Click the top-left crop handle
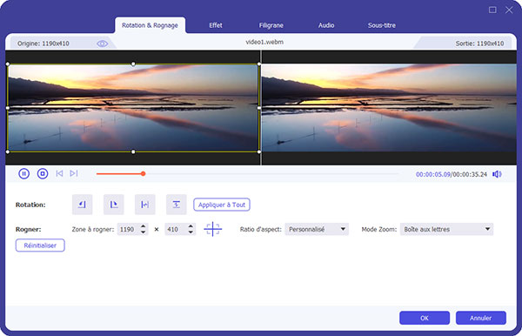This screenshot has height=336, width=522. coord(7,64)
